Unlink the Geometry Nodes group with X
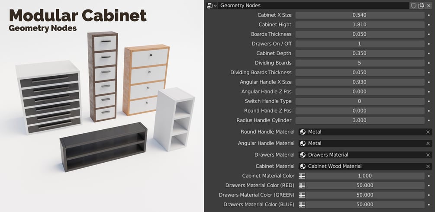The image size is (435, 212). 429,6
